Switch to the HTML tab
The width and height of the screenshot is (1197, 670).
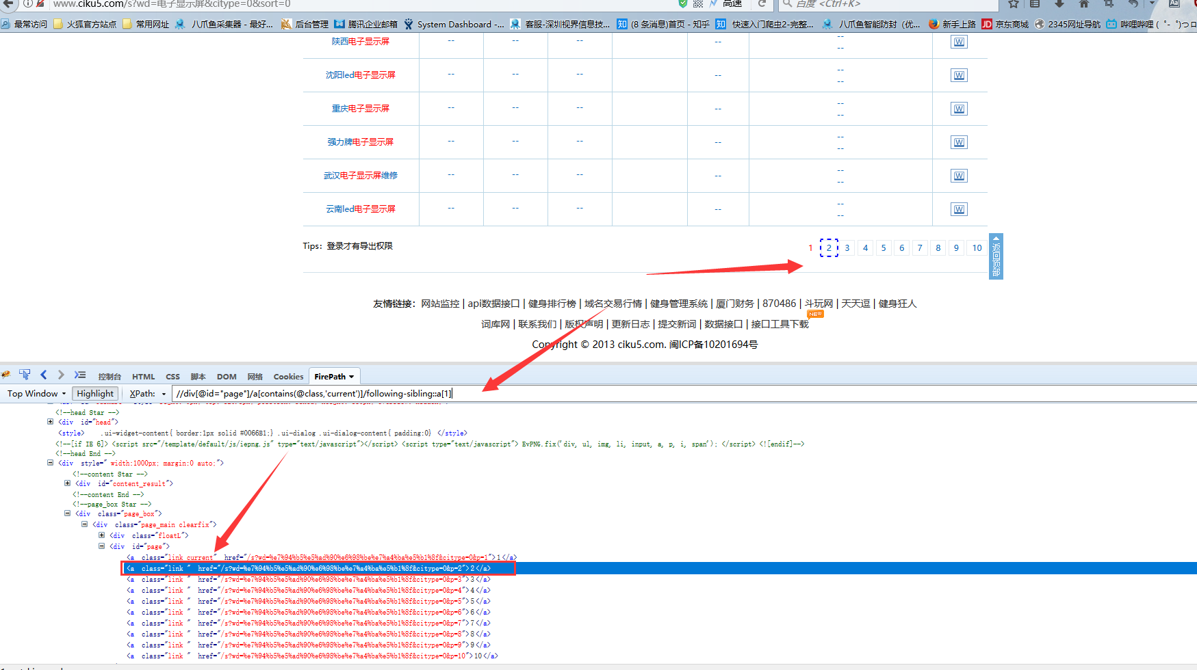click(x=144, y=377)
